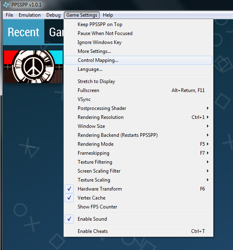The height and width of the screenshot is (250, 233).
Task: Close the Game Settings menu
Action: point(82,15)
